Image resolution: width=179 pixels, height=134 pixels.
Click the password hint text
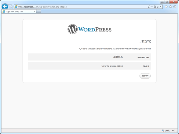pyautogui.click(x=112, y=66)
